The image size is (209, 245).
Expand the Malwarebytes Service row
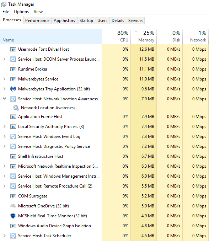coord(5,79)
